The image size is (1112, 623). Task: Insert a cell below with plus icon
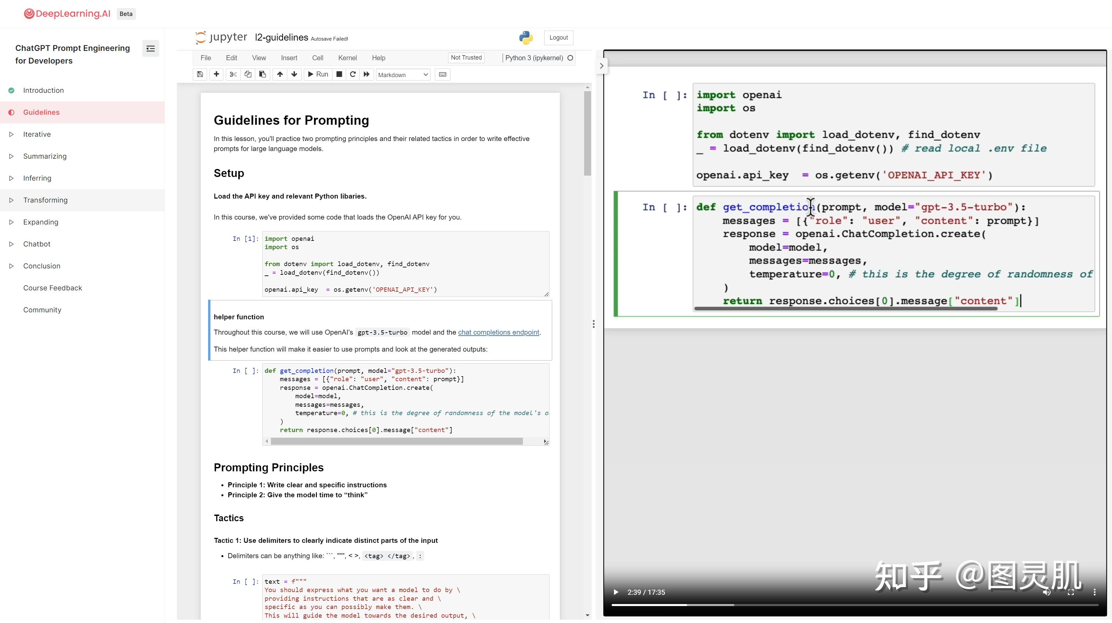tap(216, 74)
